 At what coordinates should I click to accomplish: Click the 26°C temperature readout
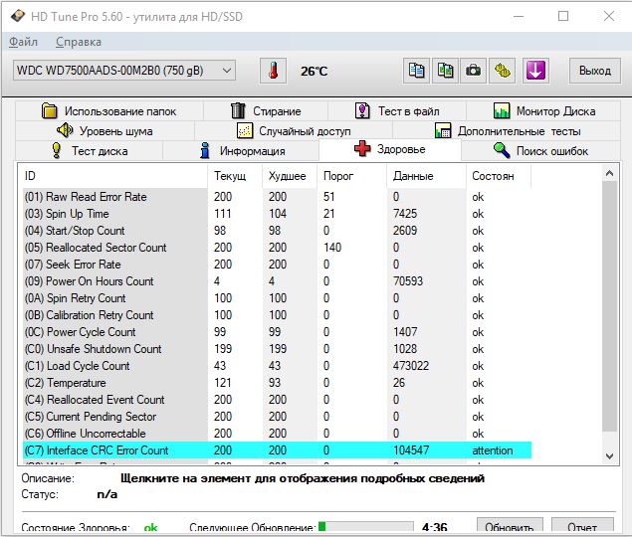point(314,72)
